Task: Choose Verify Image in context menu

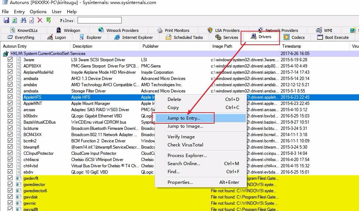Action: [x=201, y=137]
